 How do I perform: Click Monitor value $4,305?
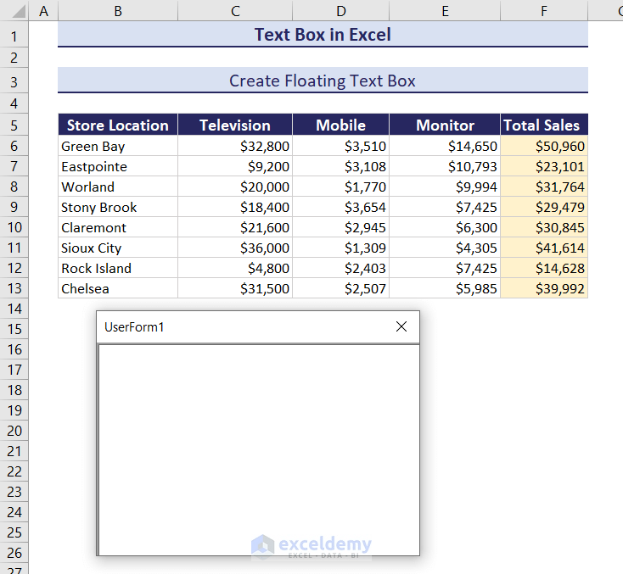click(x=445, y=248)
